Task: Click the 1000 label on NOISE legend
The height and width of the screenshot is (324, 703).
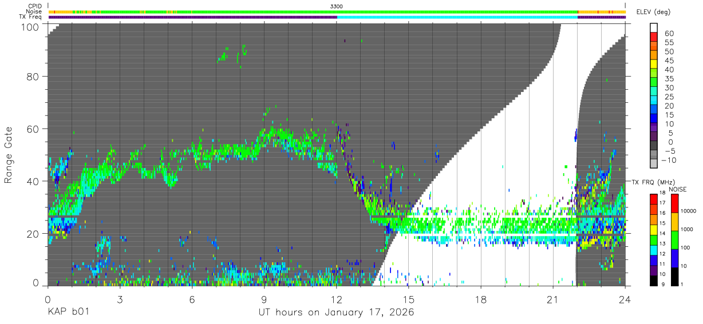Action: 686,229
